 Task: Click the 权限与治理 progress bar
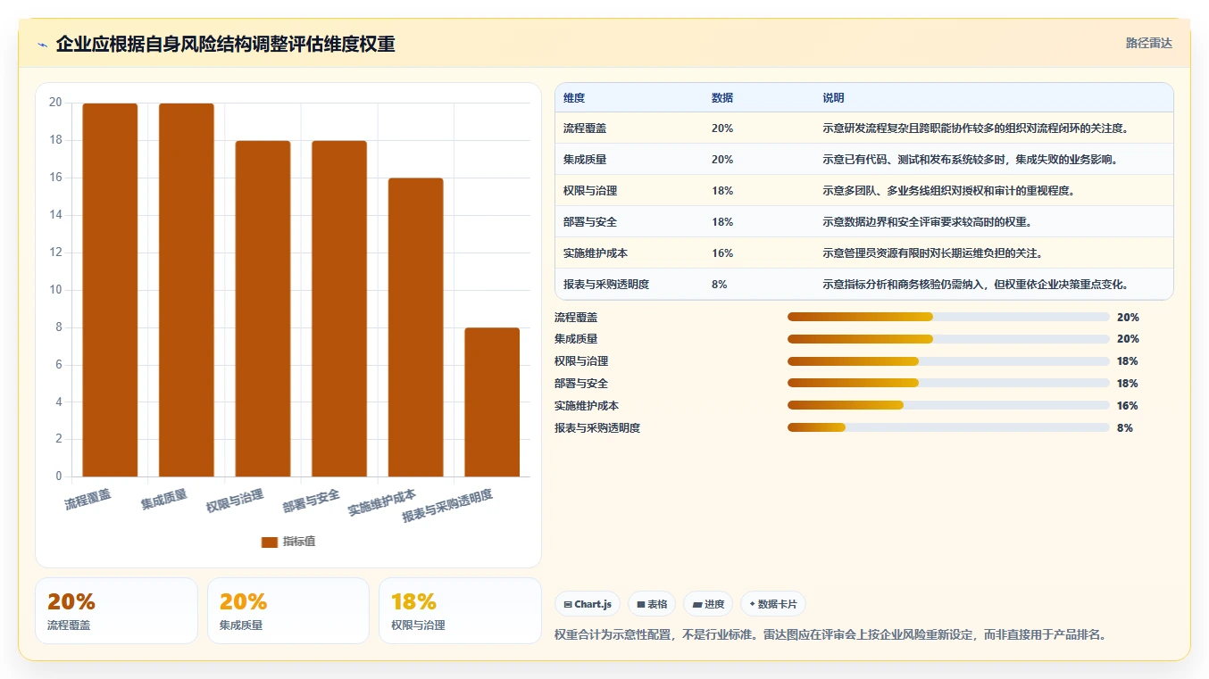[948, 361]
